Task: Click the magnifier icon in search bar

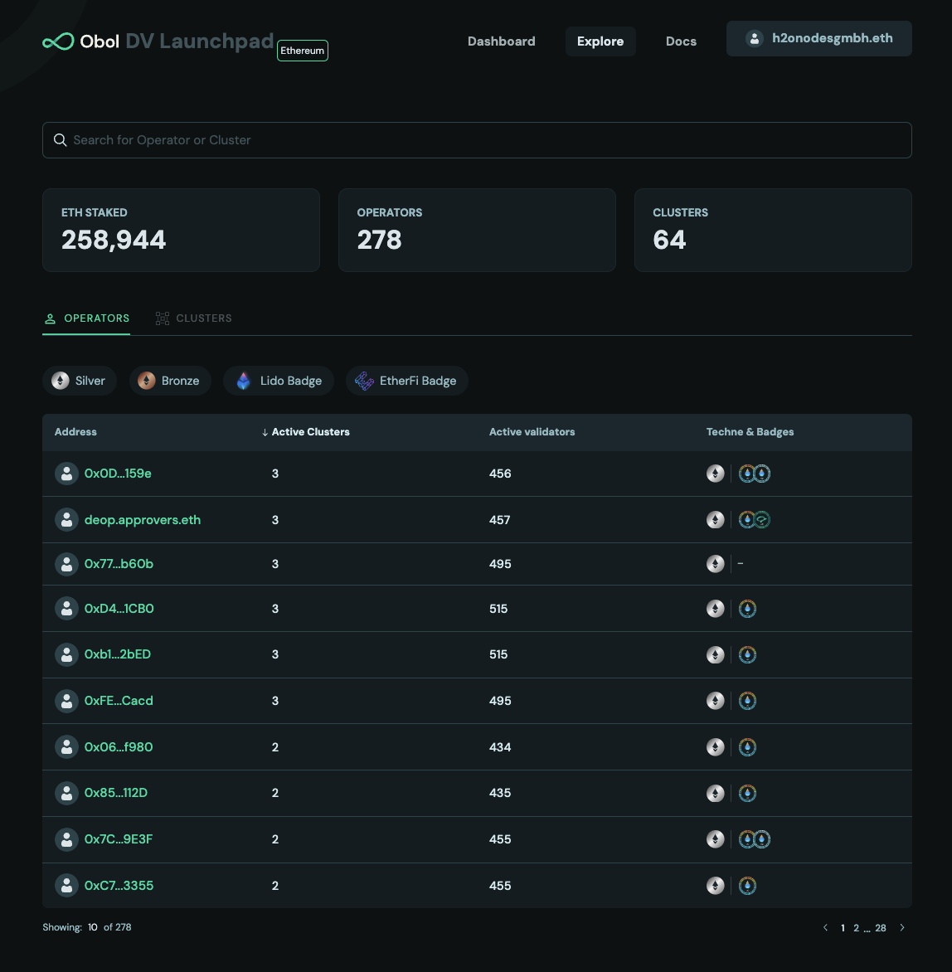Action: coord(60,140)
